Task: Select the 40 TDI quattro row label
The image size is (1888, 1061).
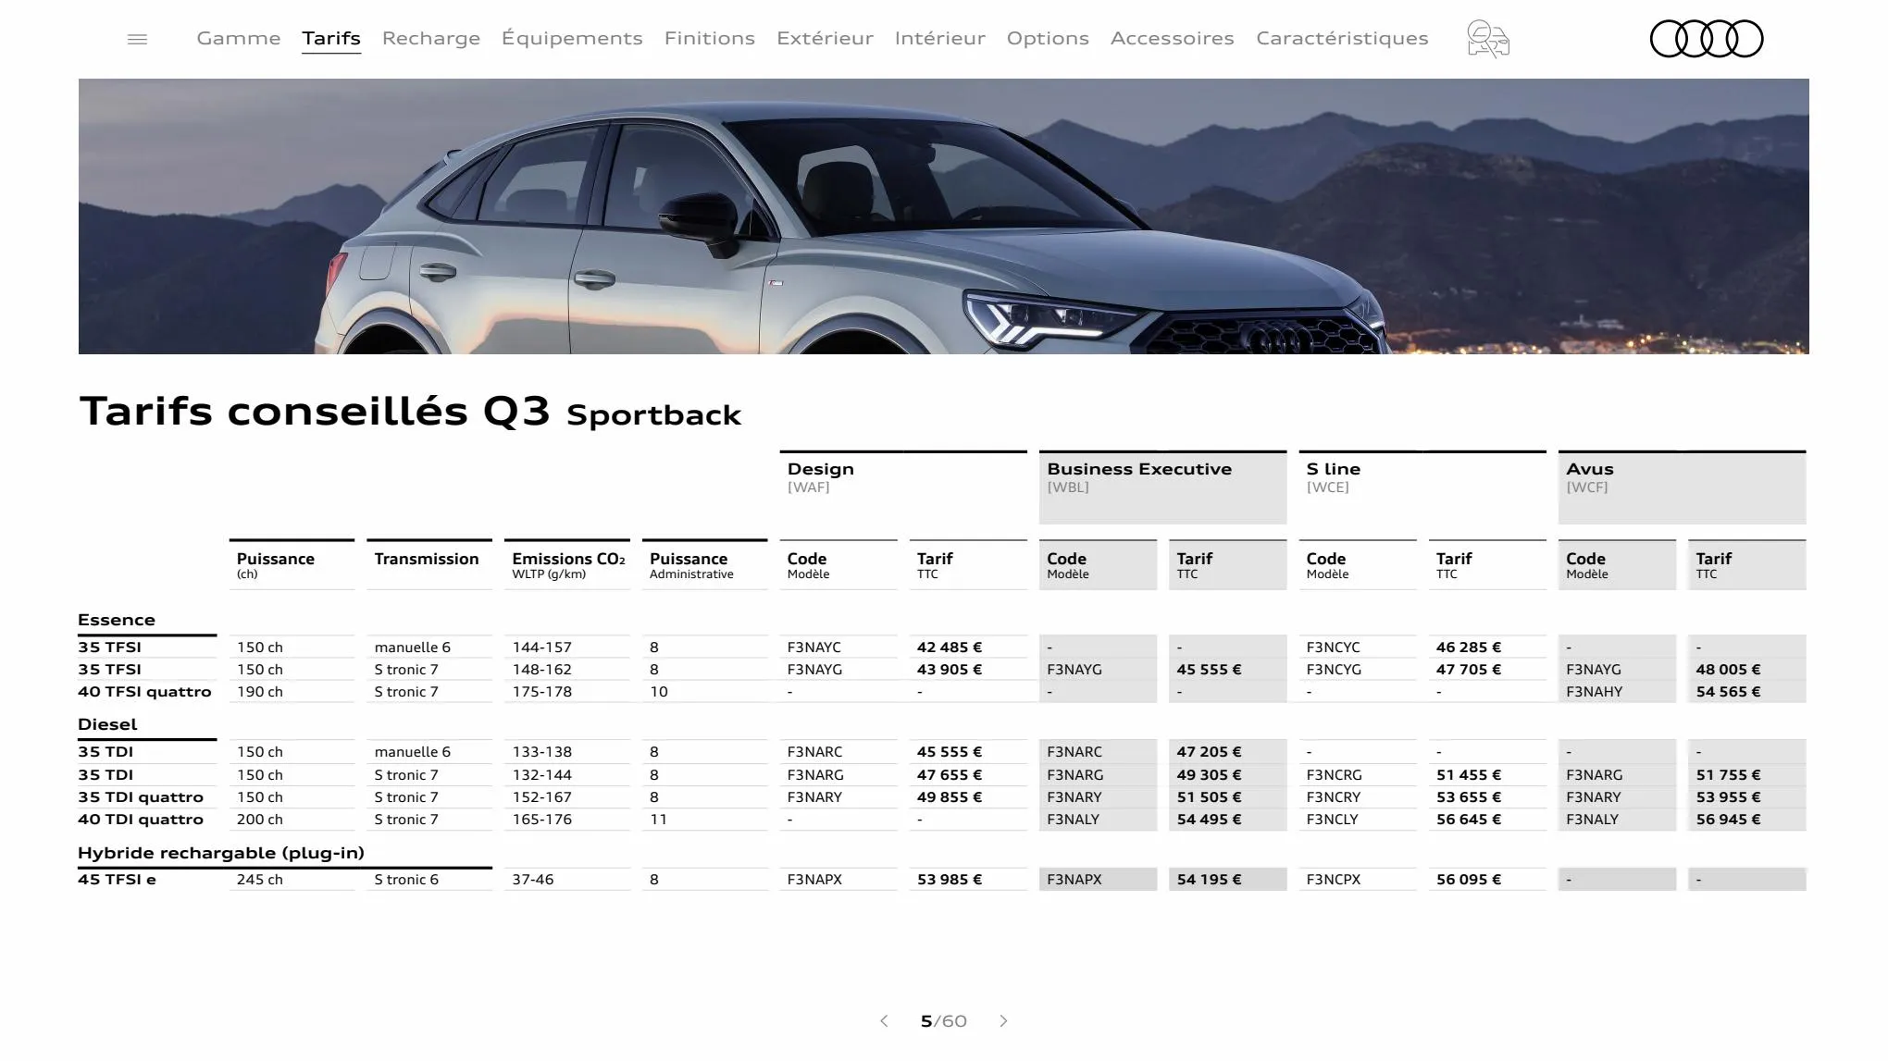Action: click(x=141, y=820)
